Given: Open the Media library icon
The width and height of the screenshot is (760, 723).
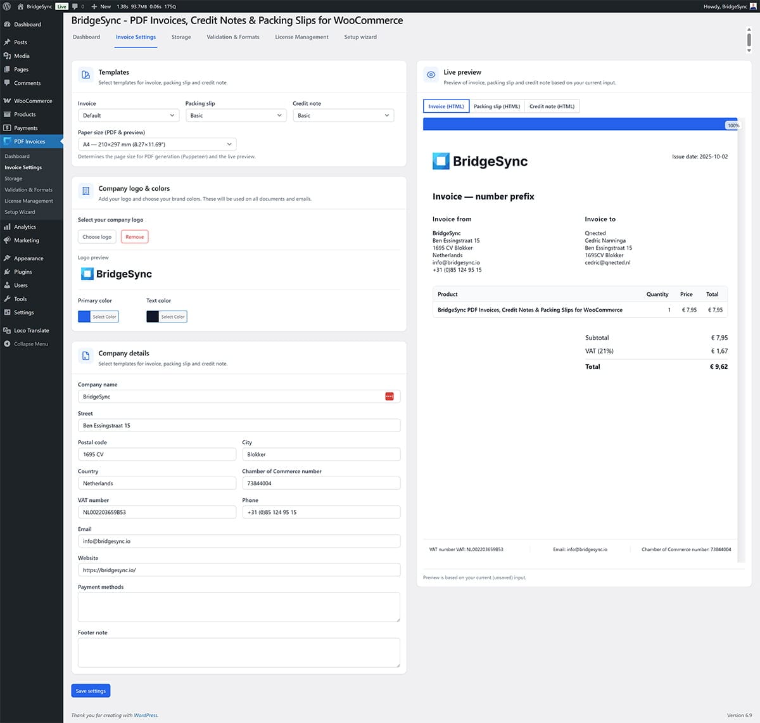Looking at the screenshot, I should pyautogui.click(x=7, y=56).
